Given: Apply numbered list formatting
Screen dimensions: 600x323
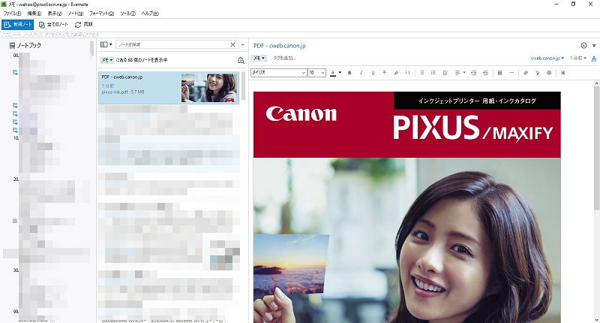Looking at the screenshot, I should [433, 73].
